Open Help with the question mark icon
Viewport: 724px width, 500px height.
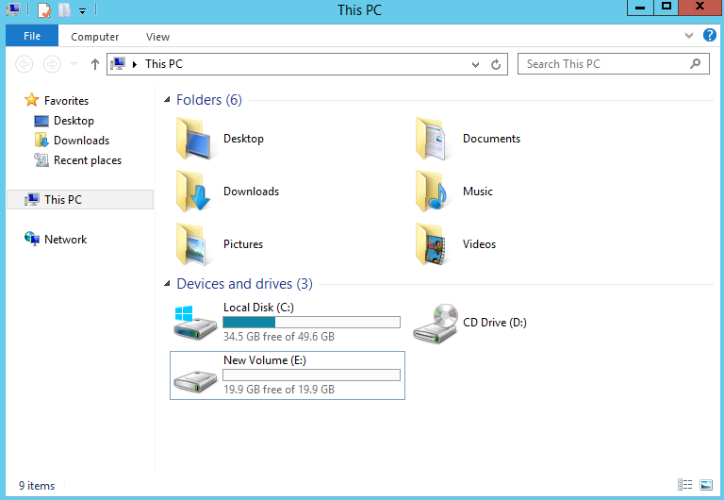[x=709, y=35]
